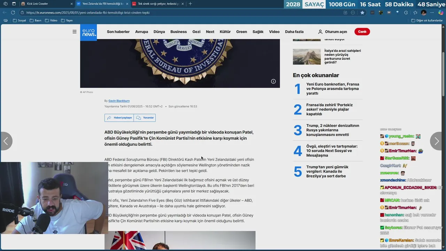The image size is (446, 251).
Task: Open Son haberler section
Action: (118, 32)
